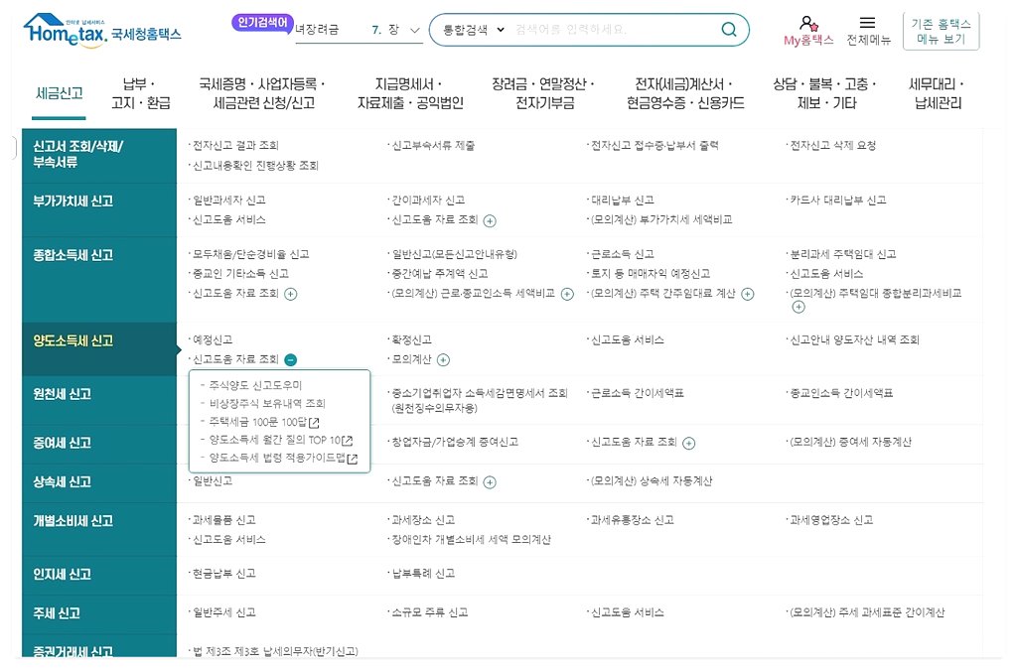Screen dimensions: 1017x669
Task: Open 비상장주식 보유내역 조회 link
Action: pos(266,403)
